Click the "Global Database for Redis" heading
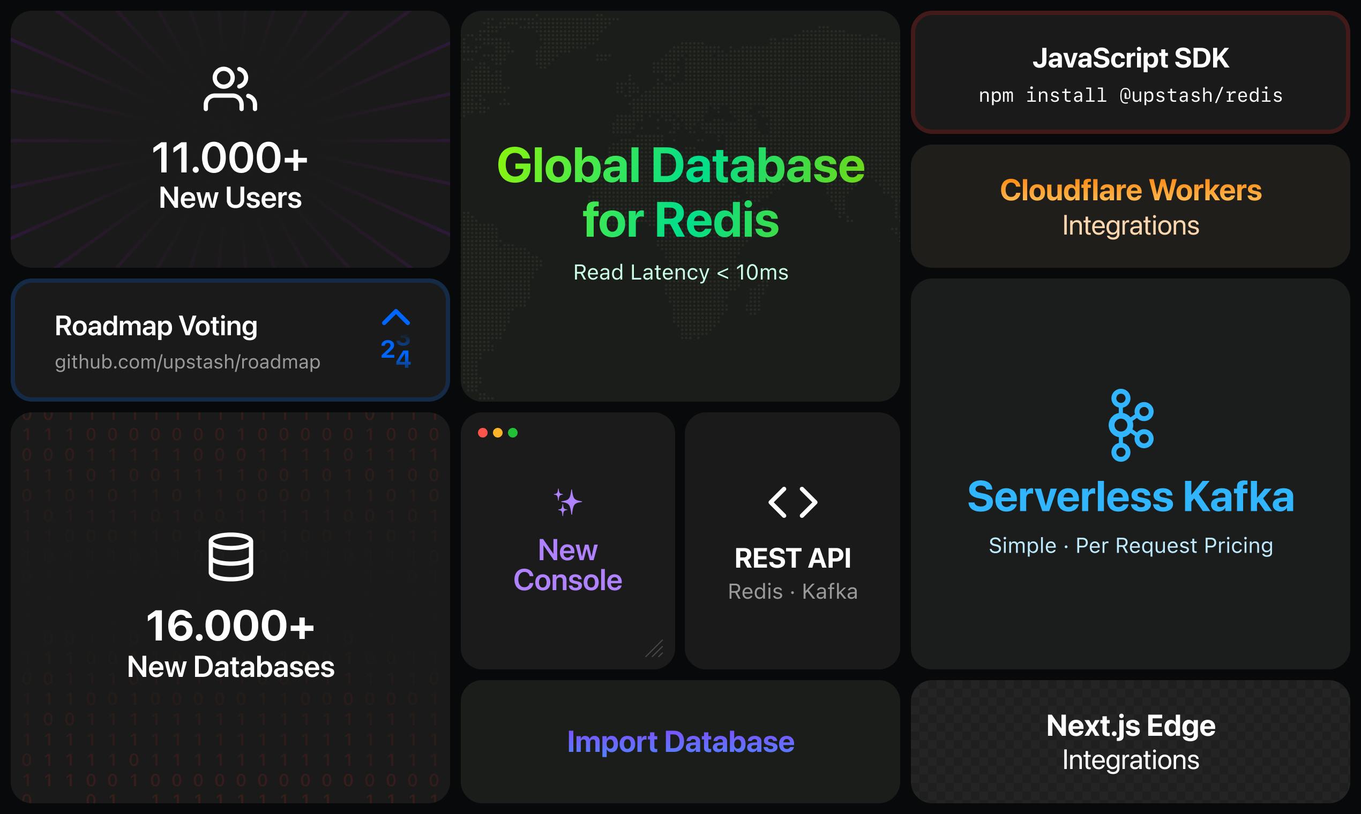Screen dimensions: 1361x814 click(x=680, y=193)
